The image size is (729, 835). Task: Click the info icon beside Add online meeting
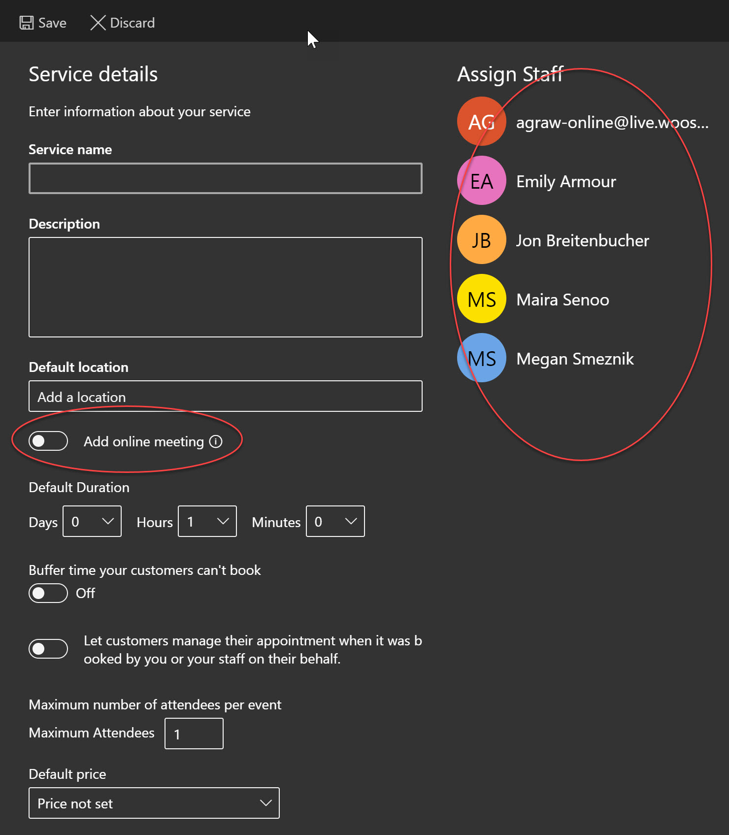click(216, 441)
